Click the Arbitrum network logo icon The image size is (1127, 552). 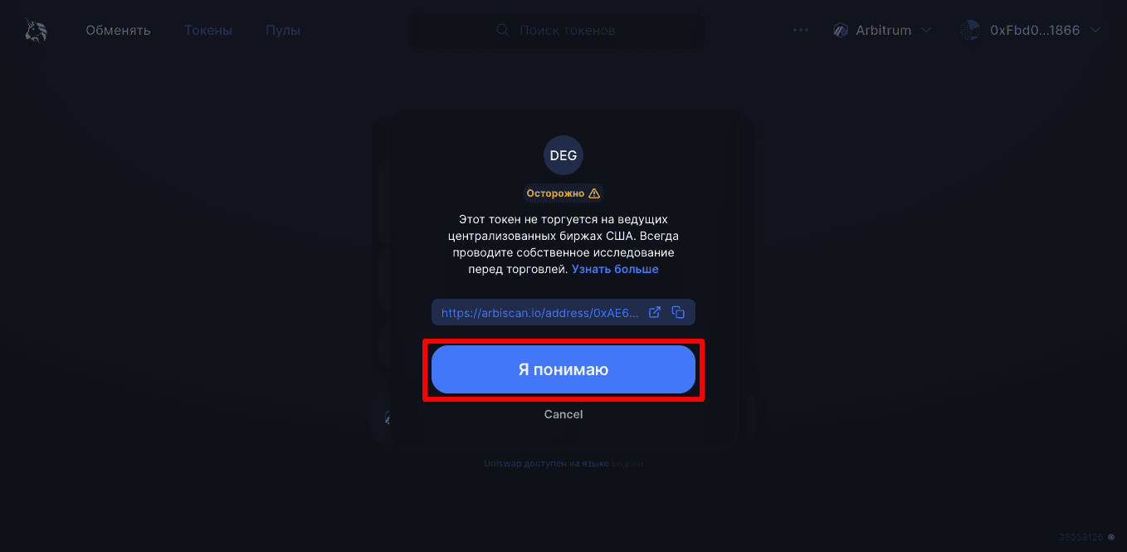pos(840,31)
